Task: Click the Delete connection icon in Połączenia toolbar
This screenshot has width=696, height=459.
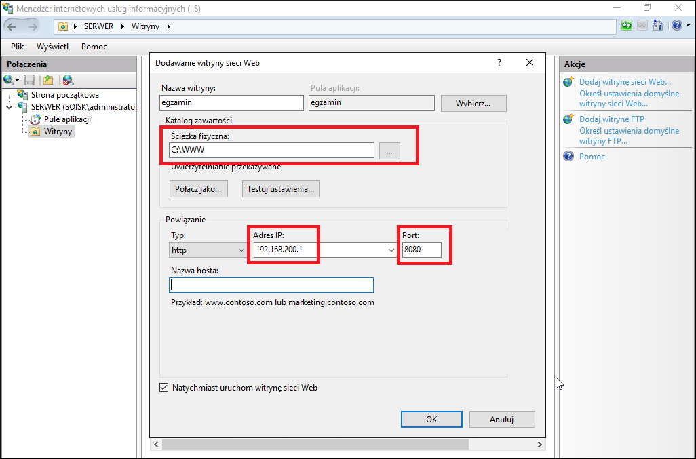Action: [x=68, y=80]
